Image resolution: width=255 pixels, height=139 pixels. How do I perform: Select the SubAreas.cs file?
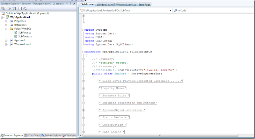click(x=25, y=36)
